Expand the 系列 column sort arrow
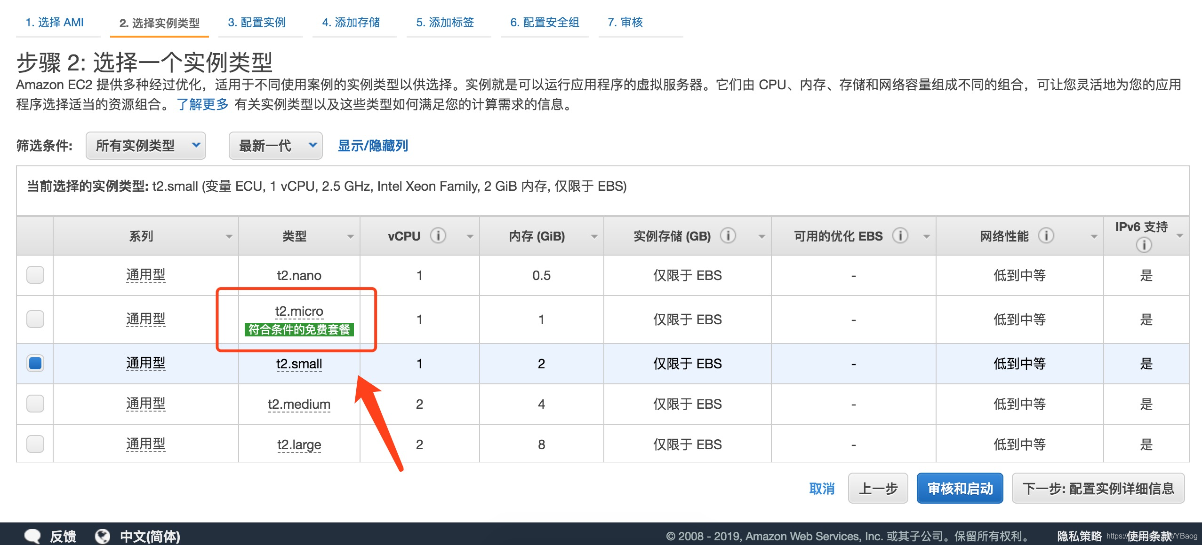 pyautogui.click(x=229, y=236)
